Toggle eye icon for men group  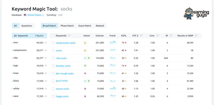click(x=46, y=43)
